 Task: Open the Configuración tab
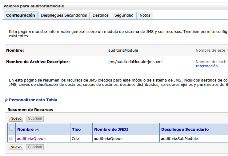(21, 15)
